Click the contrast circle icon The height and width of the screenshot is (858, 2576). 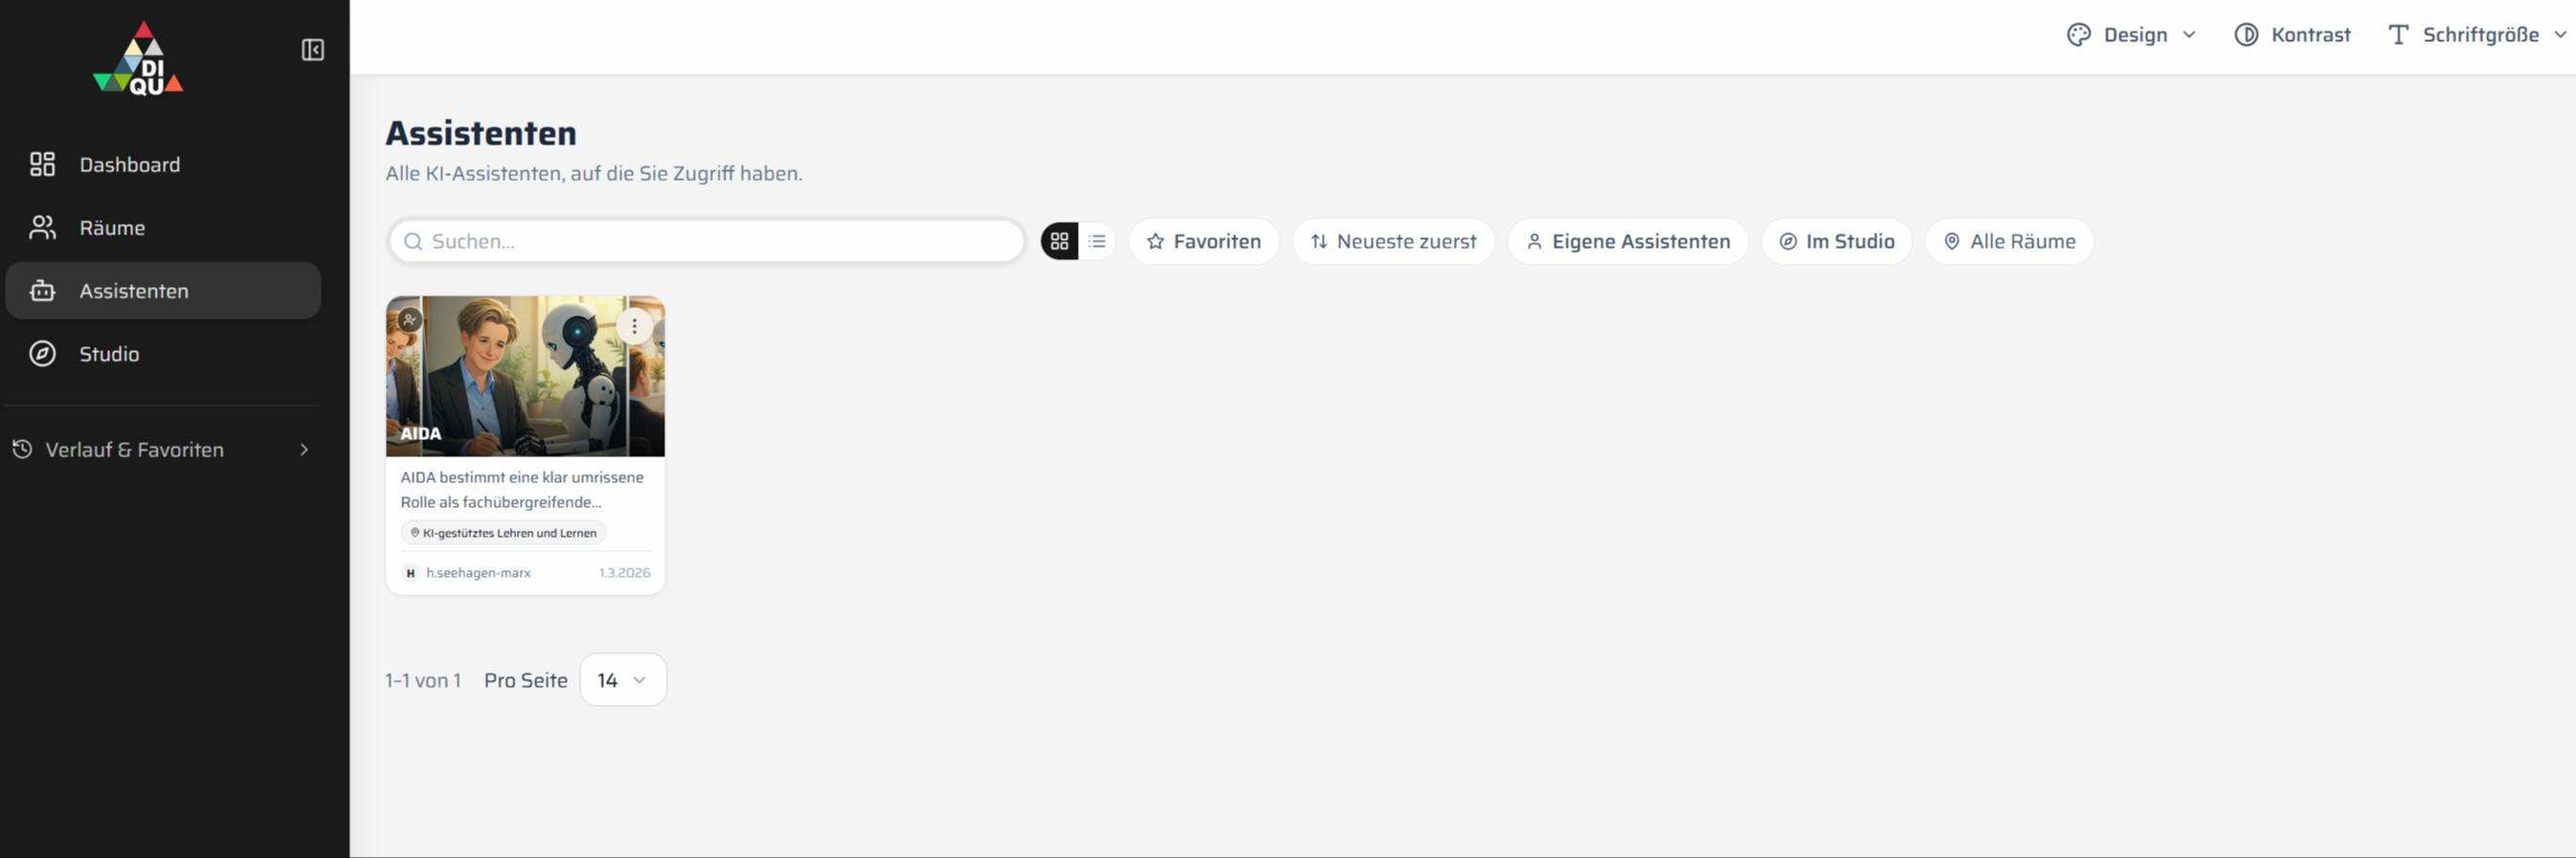[x=2246, y=35]
